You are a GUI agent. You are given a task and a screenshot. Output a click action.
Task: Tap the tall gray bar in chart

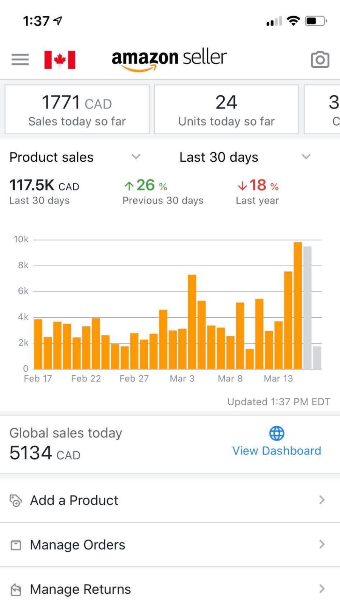coord(308,308)
